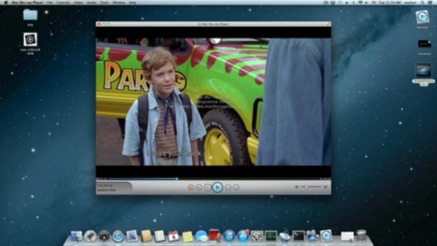This screenshot has height=246, width=437.
Task: Click the green zoom button of player window
Action: [x=109, y=24]
